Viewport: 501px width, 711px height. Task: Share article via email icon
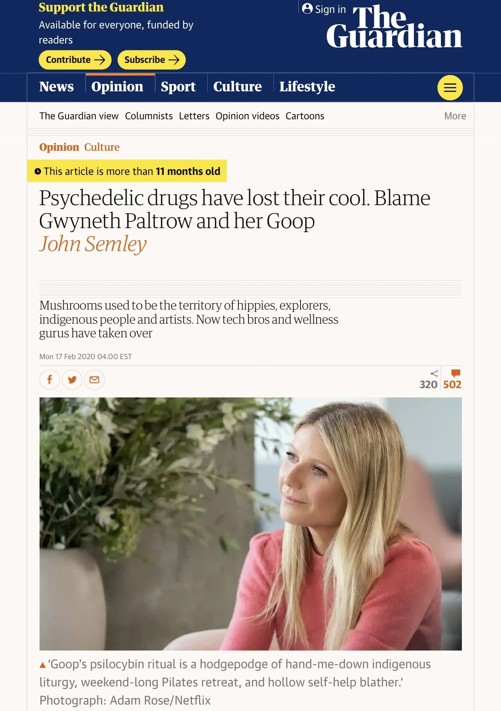(94, 380)
